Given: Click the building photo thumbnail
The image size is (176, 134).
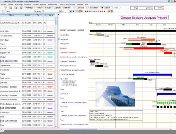Looking at the screenshot, I should point(115,94).
